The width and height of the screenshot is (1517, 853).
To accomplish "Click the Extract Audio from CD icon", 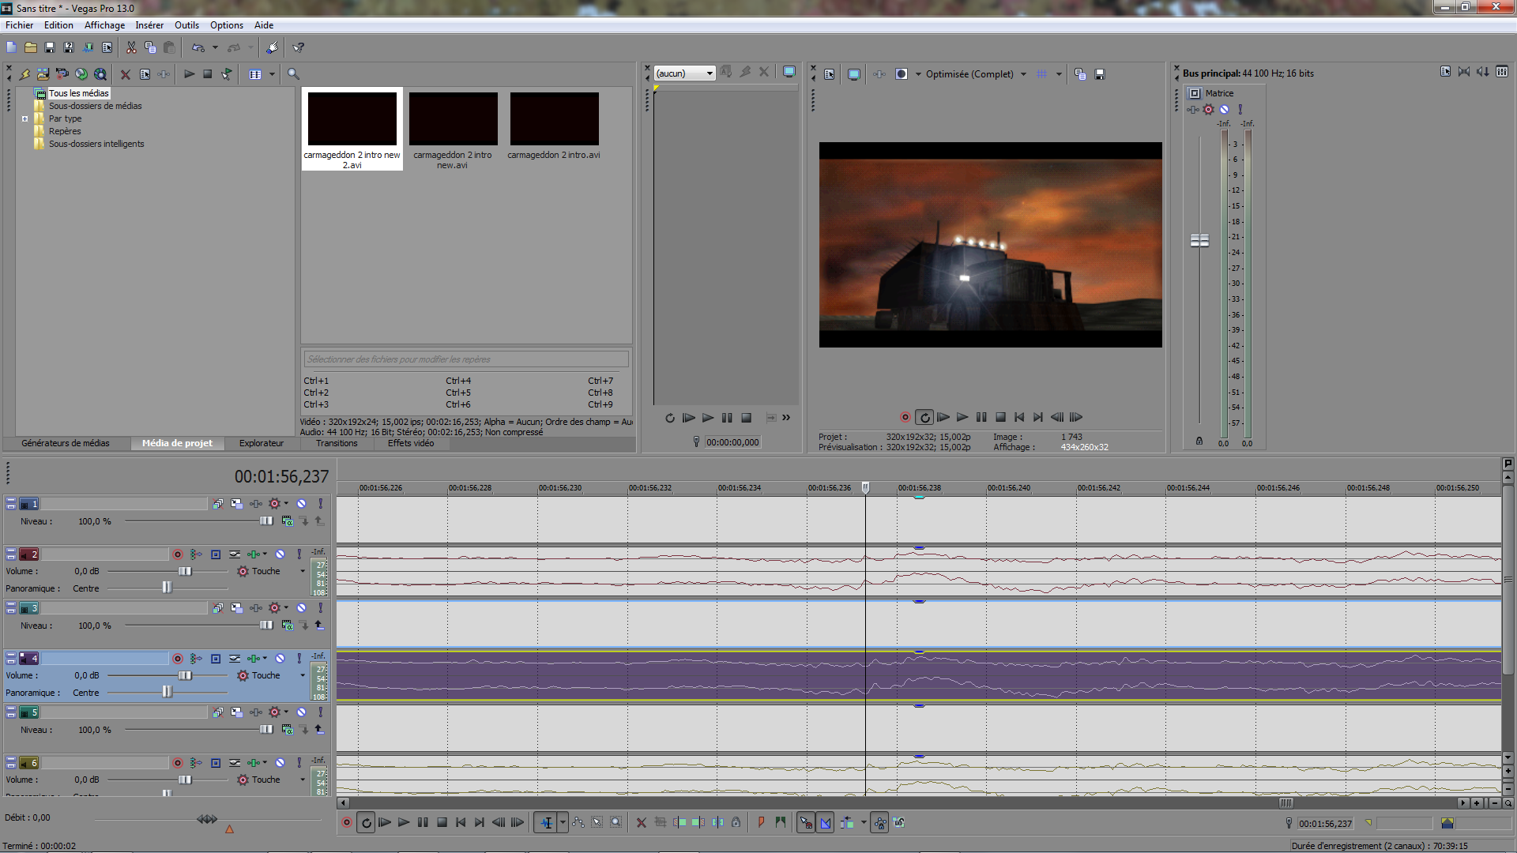I will pyautogui.click(x=81, y=74).
